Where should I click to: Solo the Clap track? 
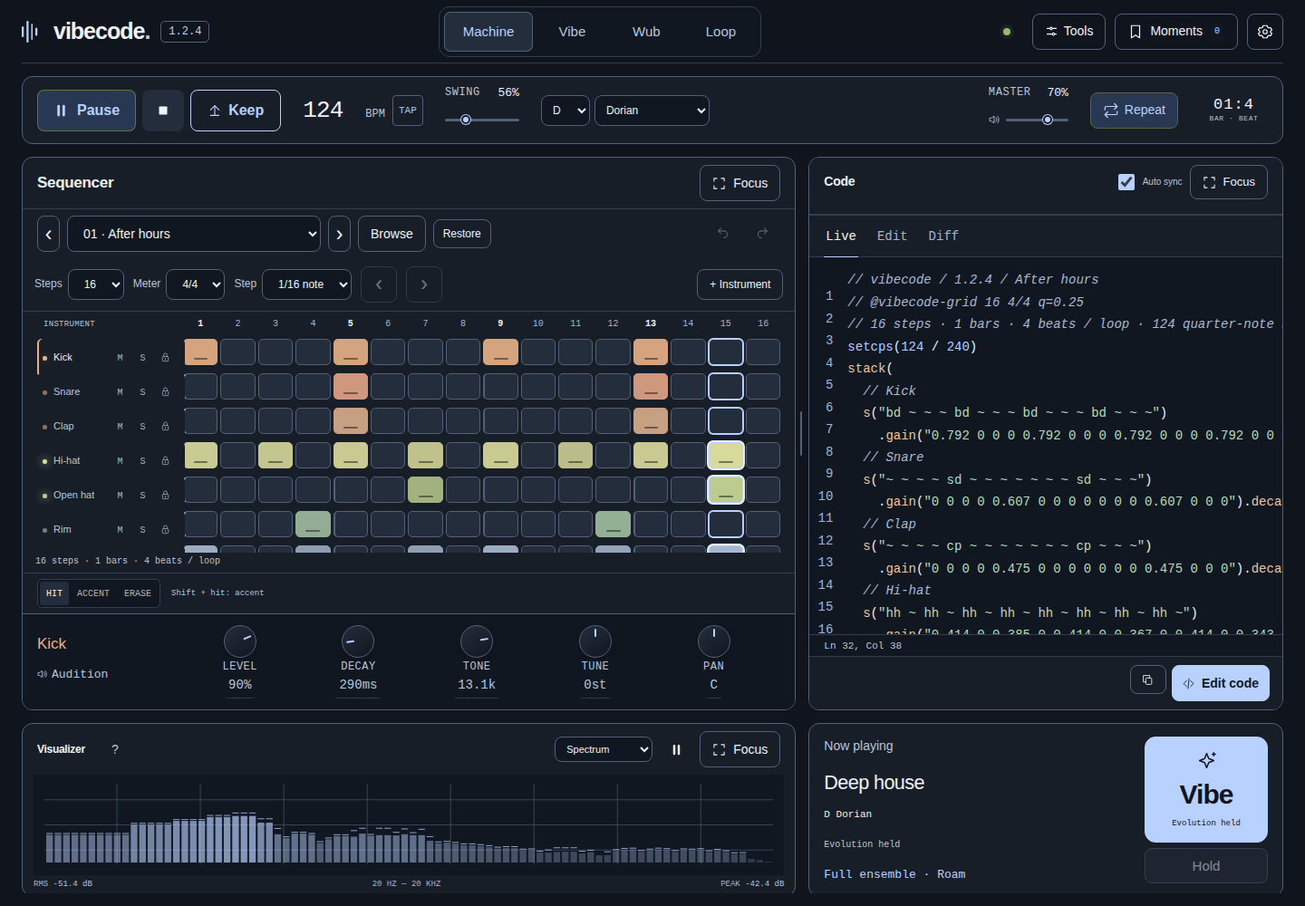pos(142,427)
